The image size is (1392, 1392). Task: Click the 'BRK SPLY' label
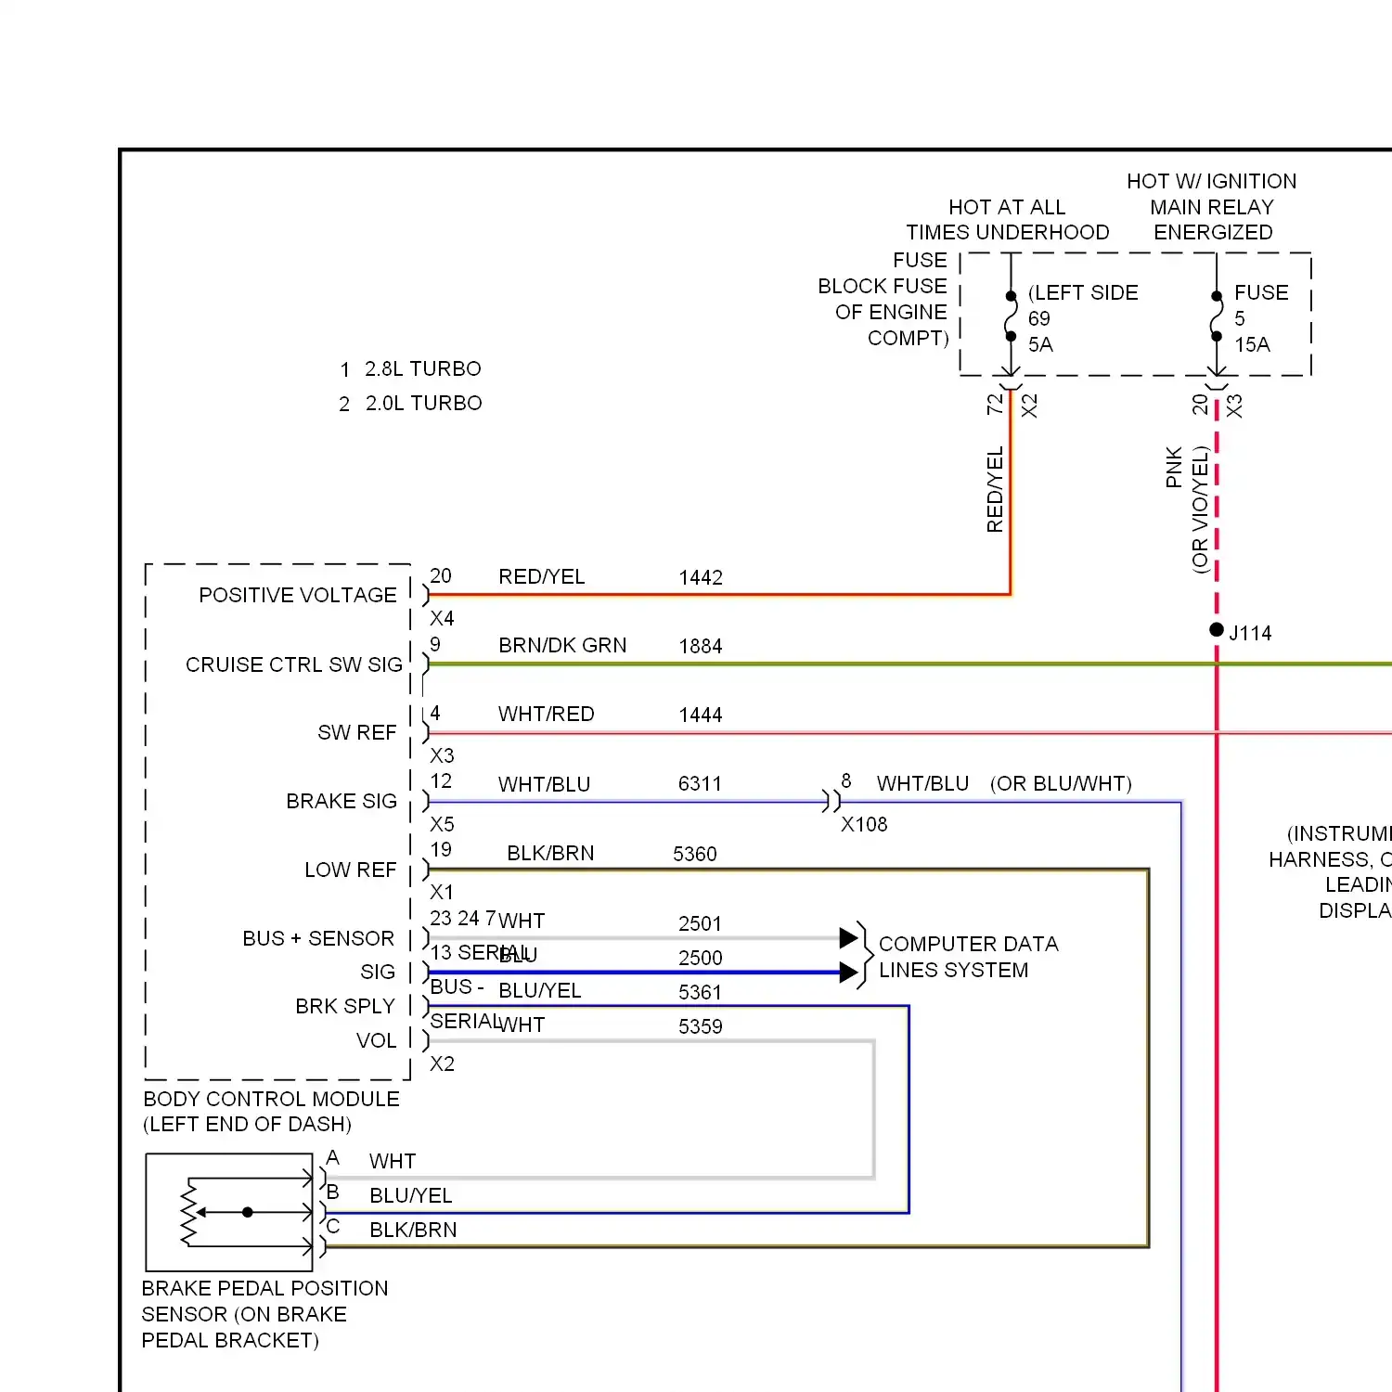(x=345, y=1006)
